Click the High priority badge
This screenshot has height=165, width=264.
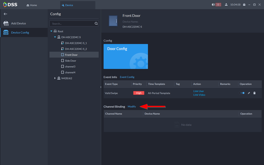139,93
